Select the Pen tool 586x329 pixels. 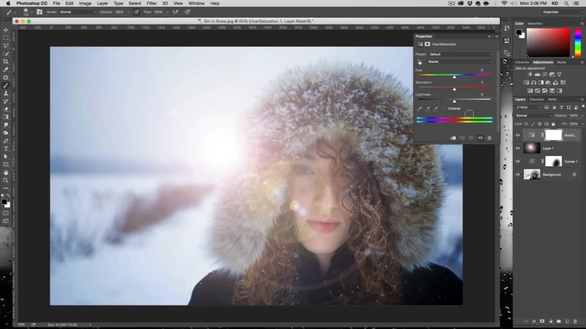(6, 141)
